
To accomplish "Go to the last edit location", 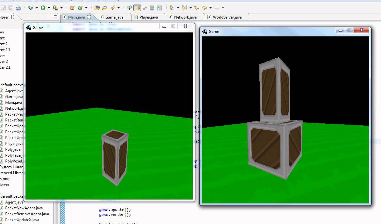I will tap(197, 8).
